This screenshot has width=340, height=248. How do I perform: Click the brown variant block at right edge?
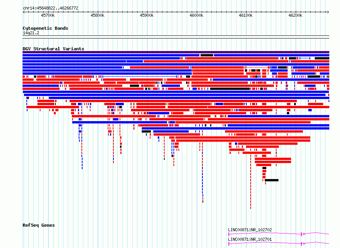point(328,77)
